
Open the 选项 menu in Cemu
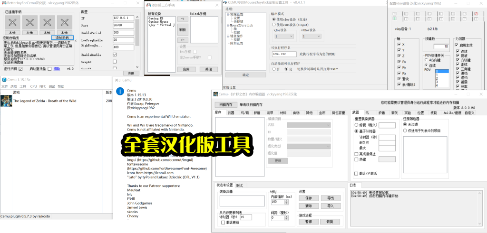pos(14,86)
